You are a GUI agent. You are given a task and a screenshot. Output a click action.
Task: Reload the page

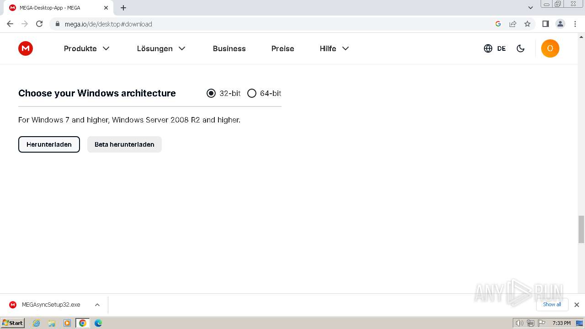coord(39,24)
